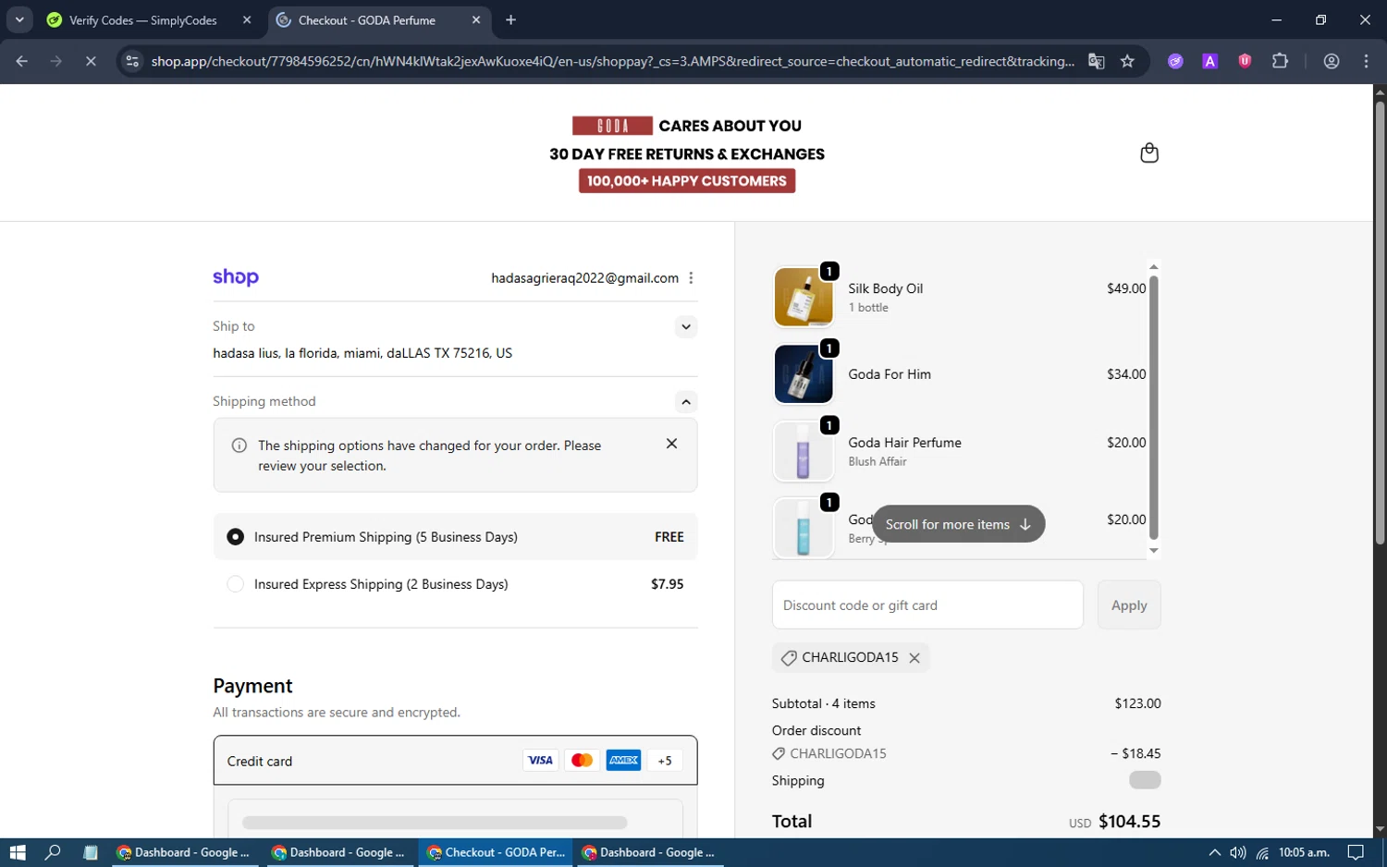
Task: Click the Discount code or gift card field
Action: click(x=927, y=605)
